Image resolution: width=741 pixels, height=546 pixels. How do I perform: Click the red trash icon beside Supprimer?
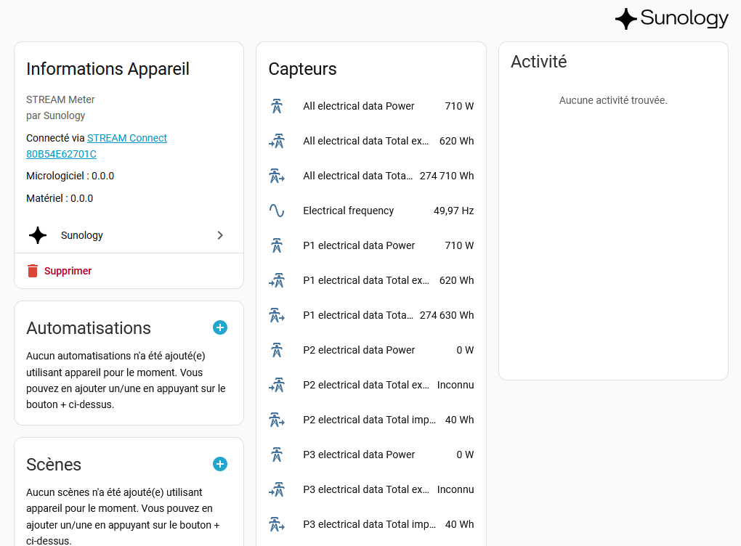(32, 271)
